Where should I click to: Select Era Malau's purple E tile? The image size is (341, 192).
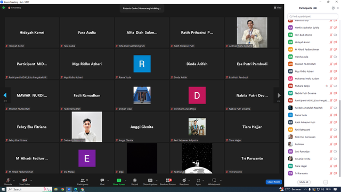tap(87, 158)
